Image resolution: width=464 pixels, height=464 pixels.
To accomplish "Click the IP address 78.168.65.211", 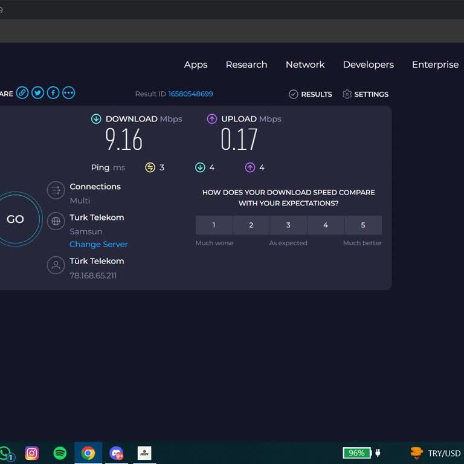I will (93, 275).
